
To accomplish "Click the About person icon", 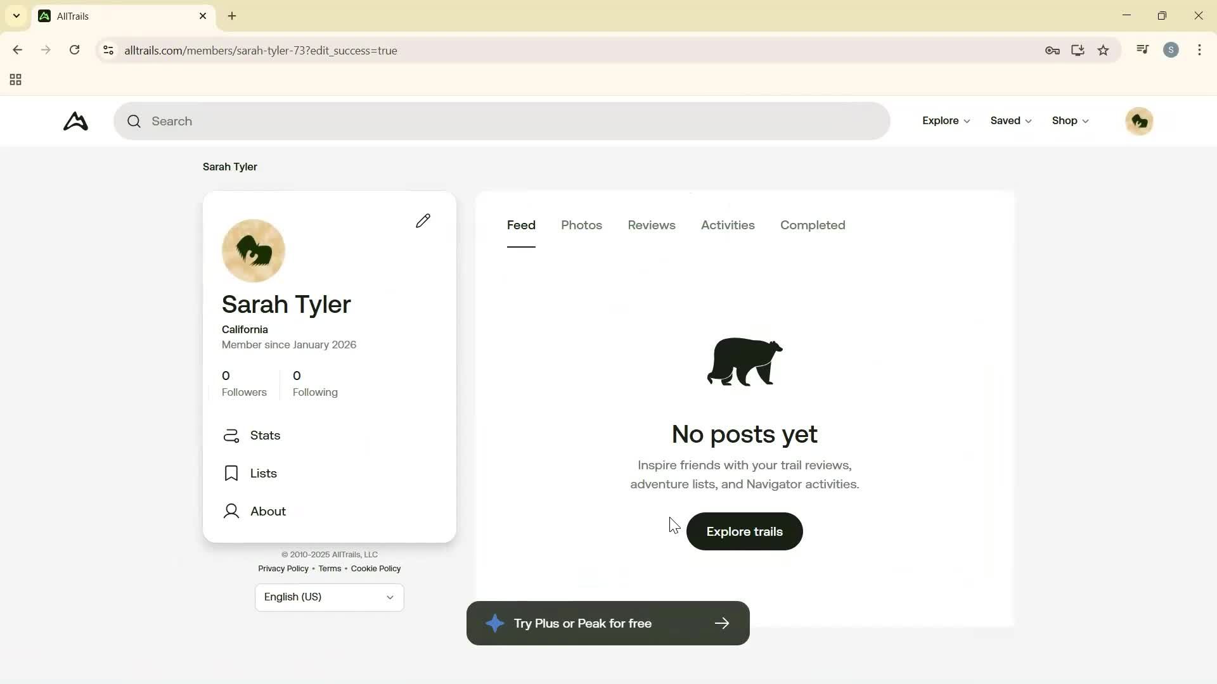I will (231, 511).
